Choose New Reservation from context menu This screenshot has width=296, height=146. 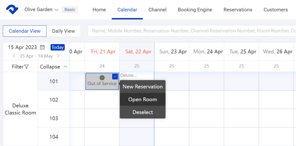pyautogui.click(x=143, y=87)
